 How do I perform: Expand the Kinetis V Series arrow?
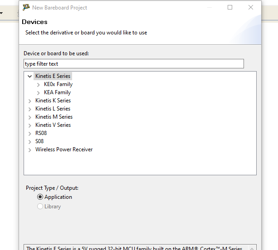pos(30,125)
